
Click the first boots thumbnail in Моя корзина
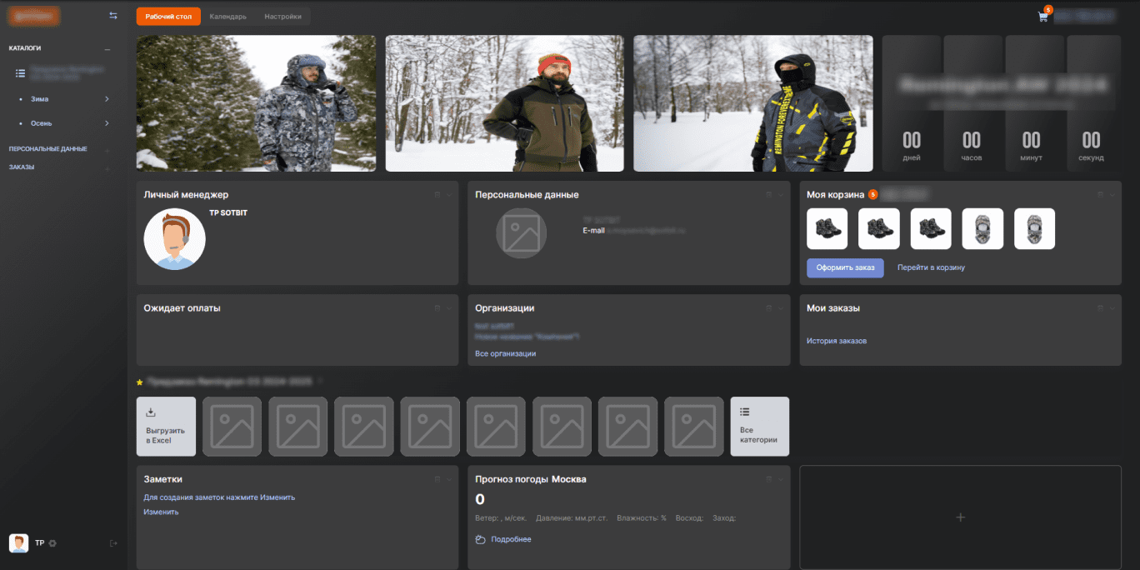827,228
